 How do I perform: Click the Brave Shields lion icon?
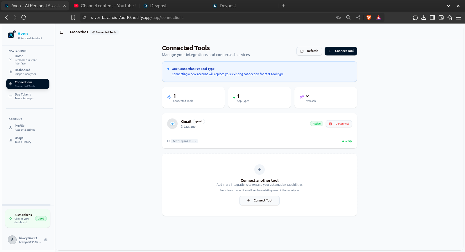point(369,17)
